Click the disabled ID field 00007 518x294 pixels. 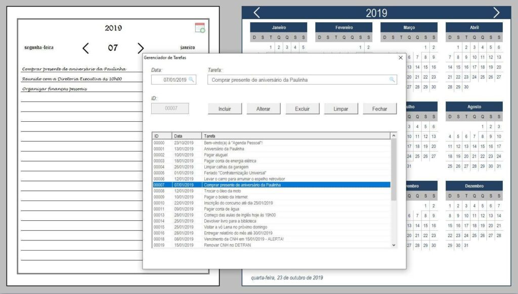(170, 108)
